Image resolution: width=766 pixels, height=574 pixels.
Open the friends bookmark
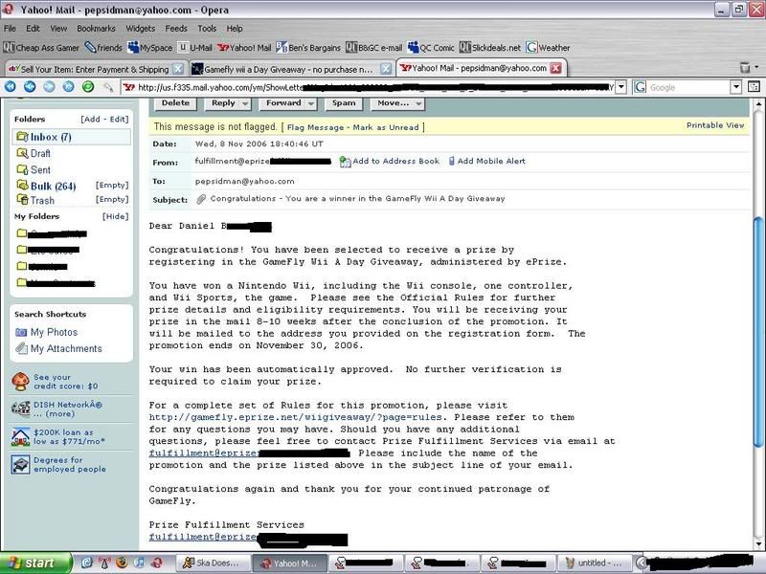103,47
